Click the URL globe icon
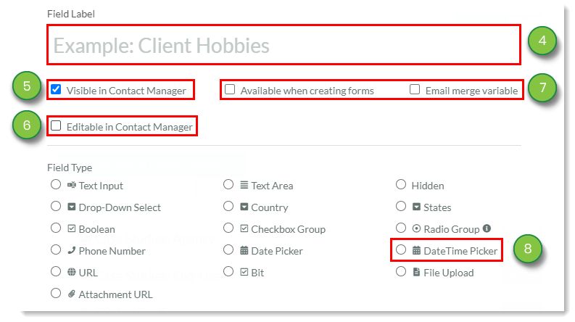Viewport: 575px width, 322px height. tap(72, 272)
